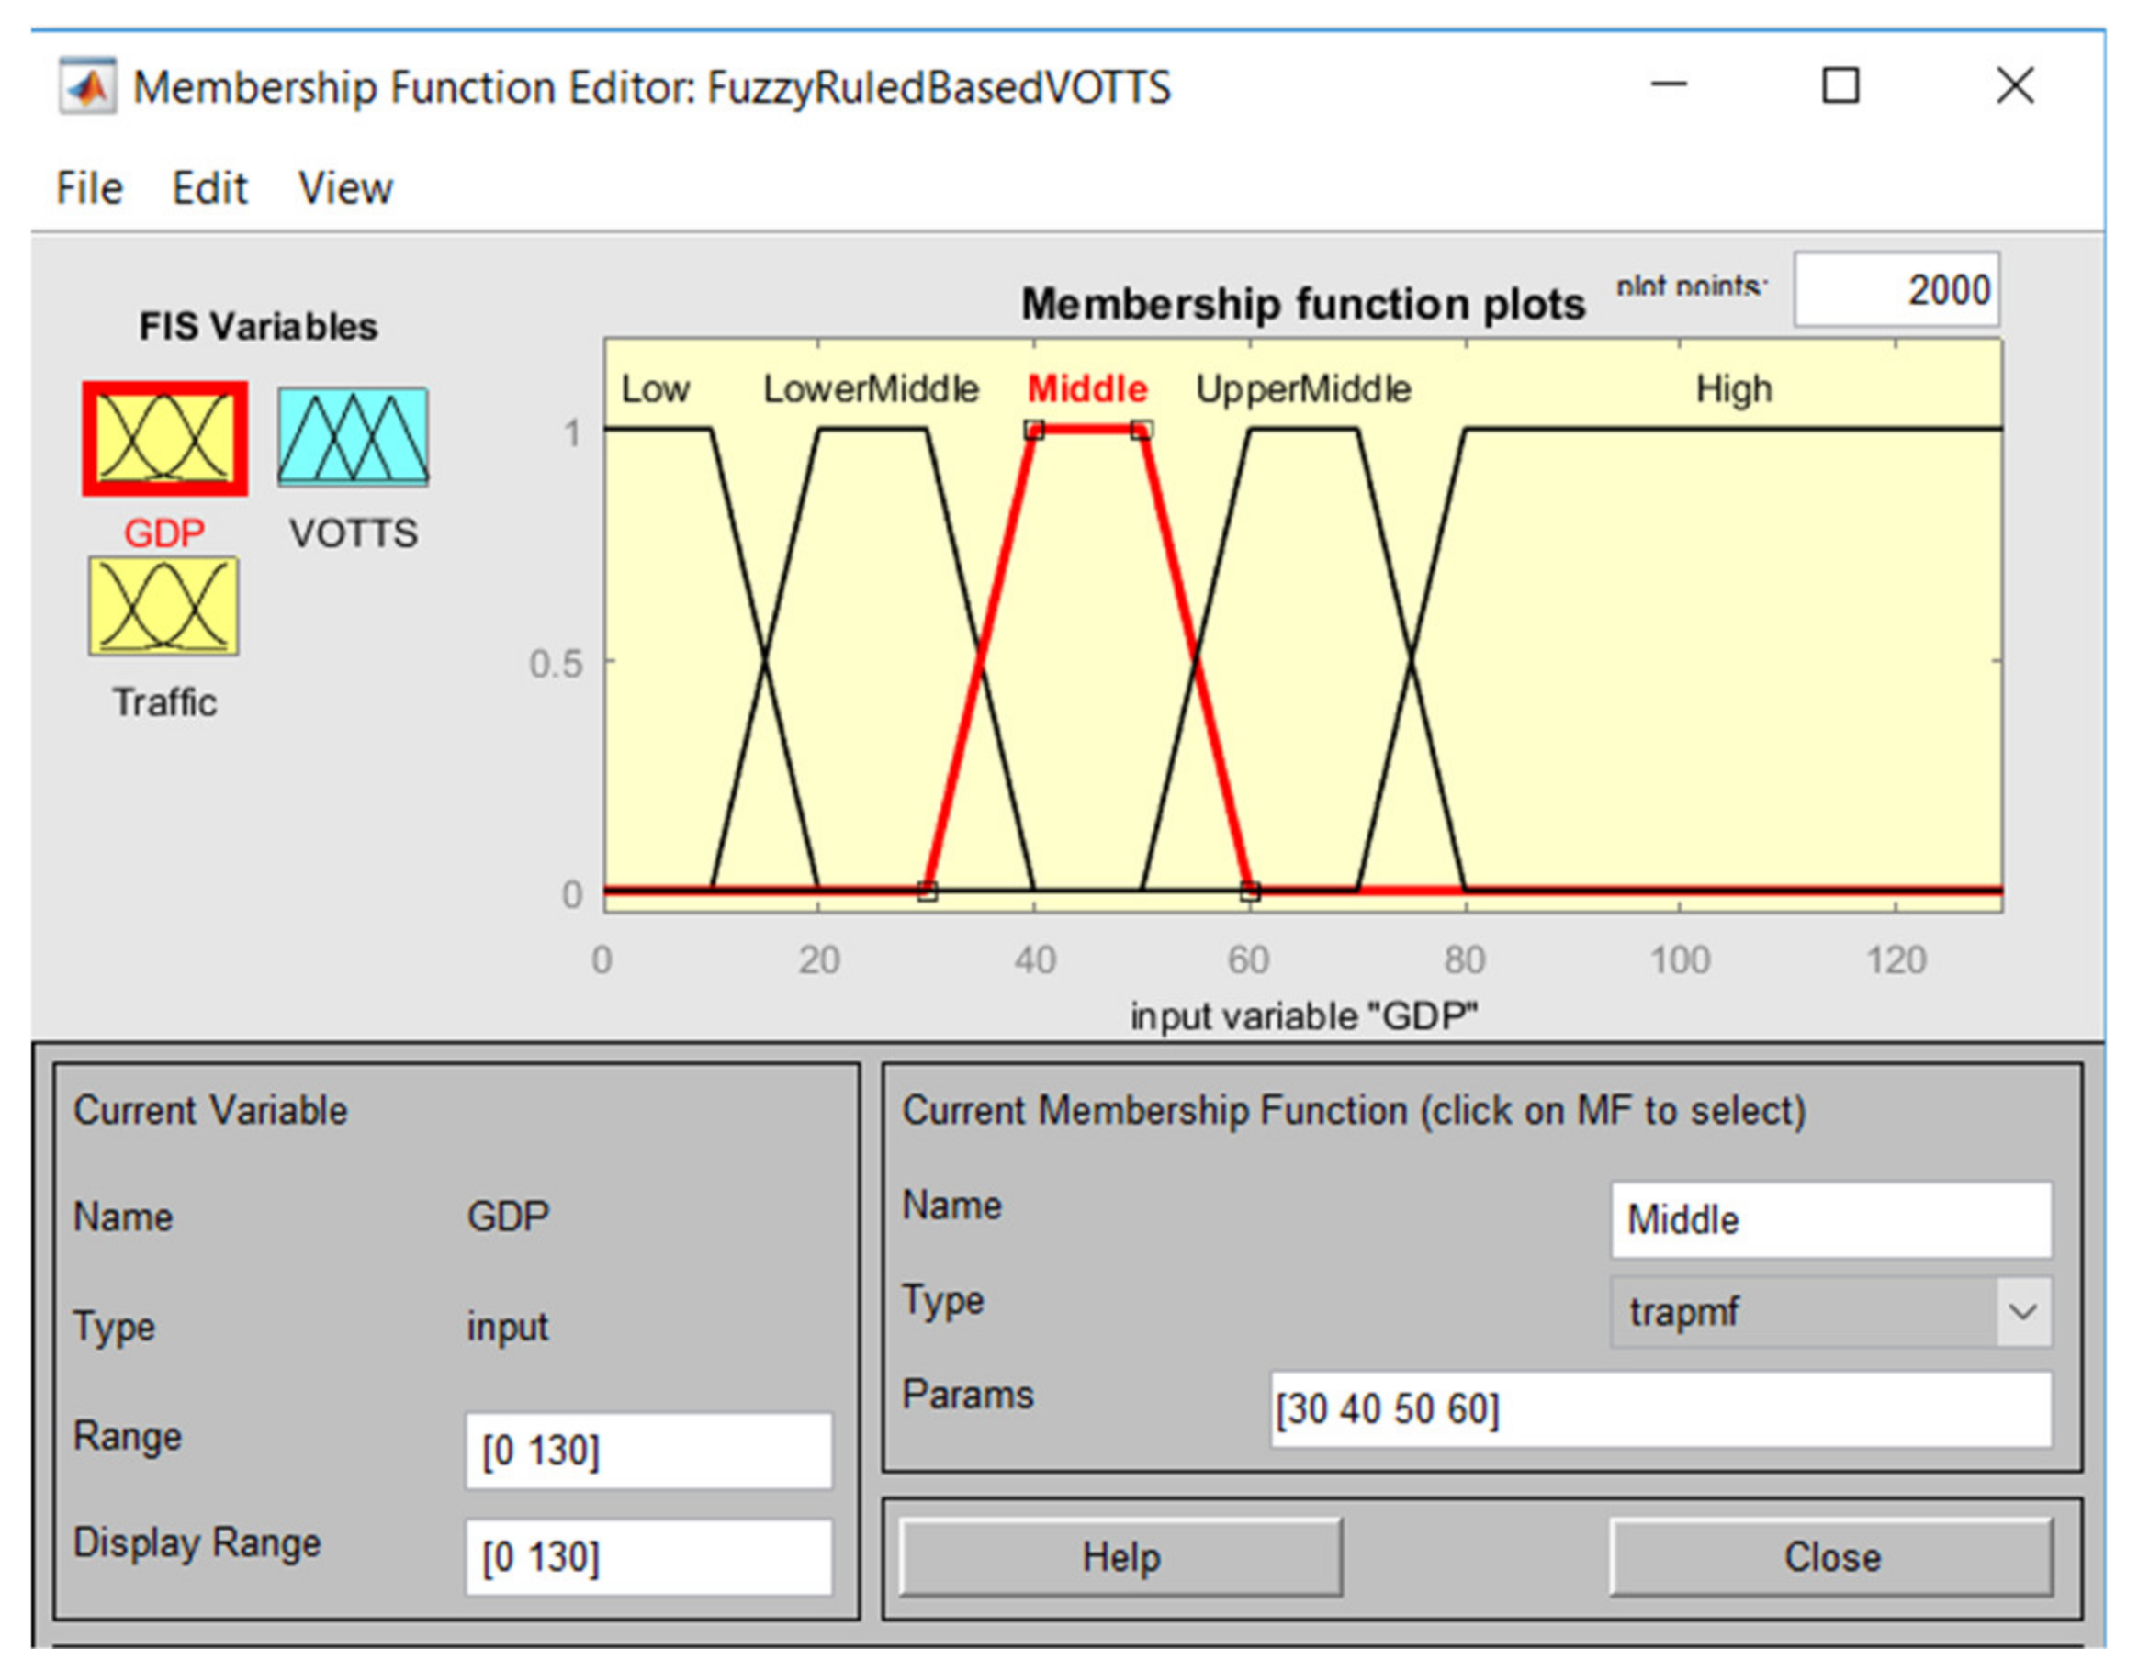Open the View menu
This screenshot has width=2138, height=1671.
(344, 188)
